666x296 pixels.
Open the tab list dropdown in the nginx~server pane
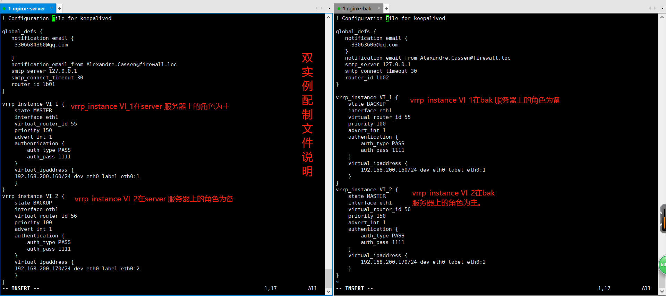(x=329, y=8)
